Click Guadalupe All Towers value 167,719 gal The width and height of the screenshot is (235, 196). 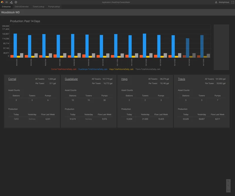[x=108, y=79]
